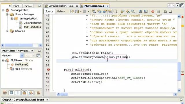Select the JavaApplication file in project tree
185x104 pixels.
click(33, 23)
